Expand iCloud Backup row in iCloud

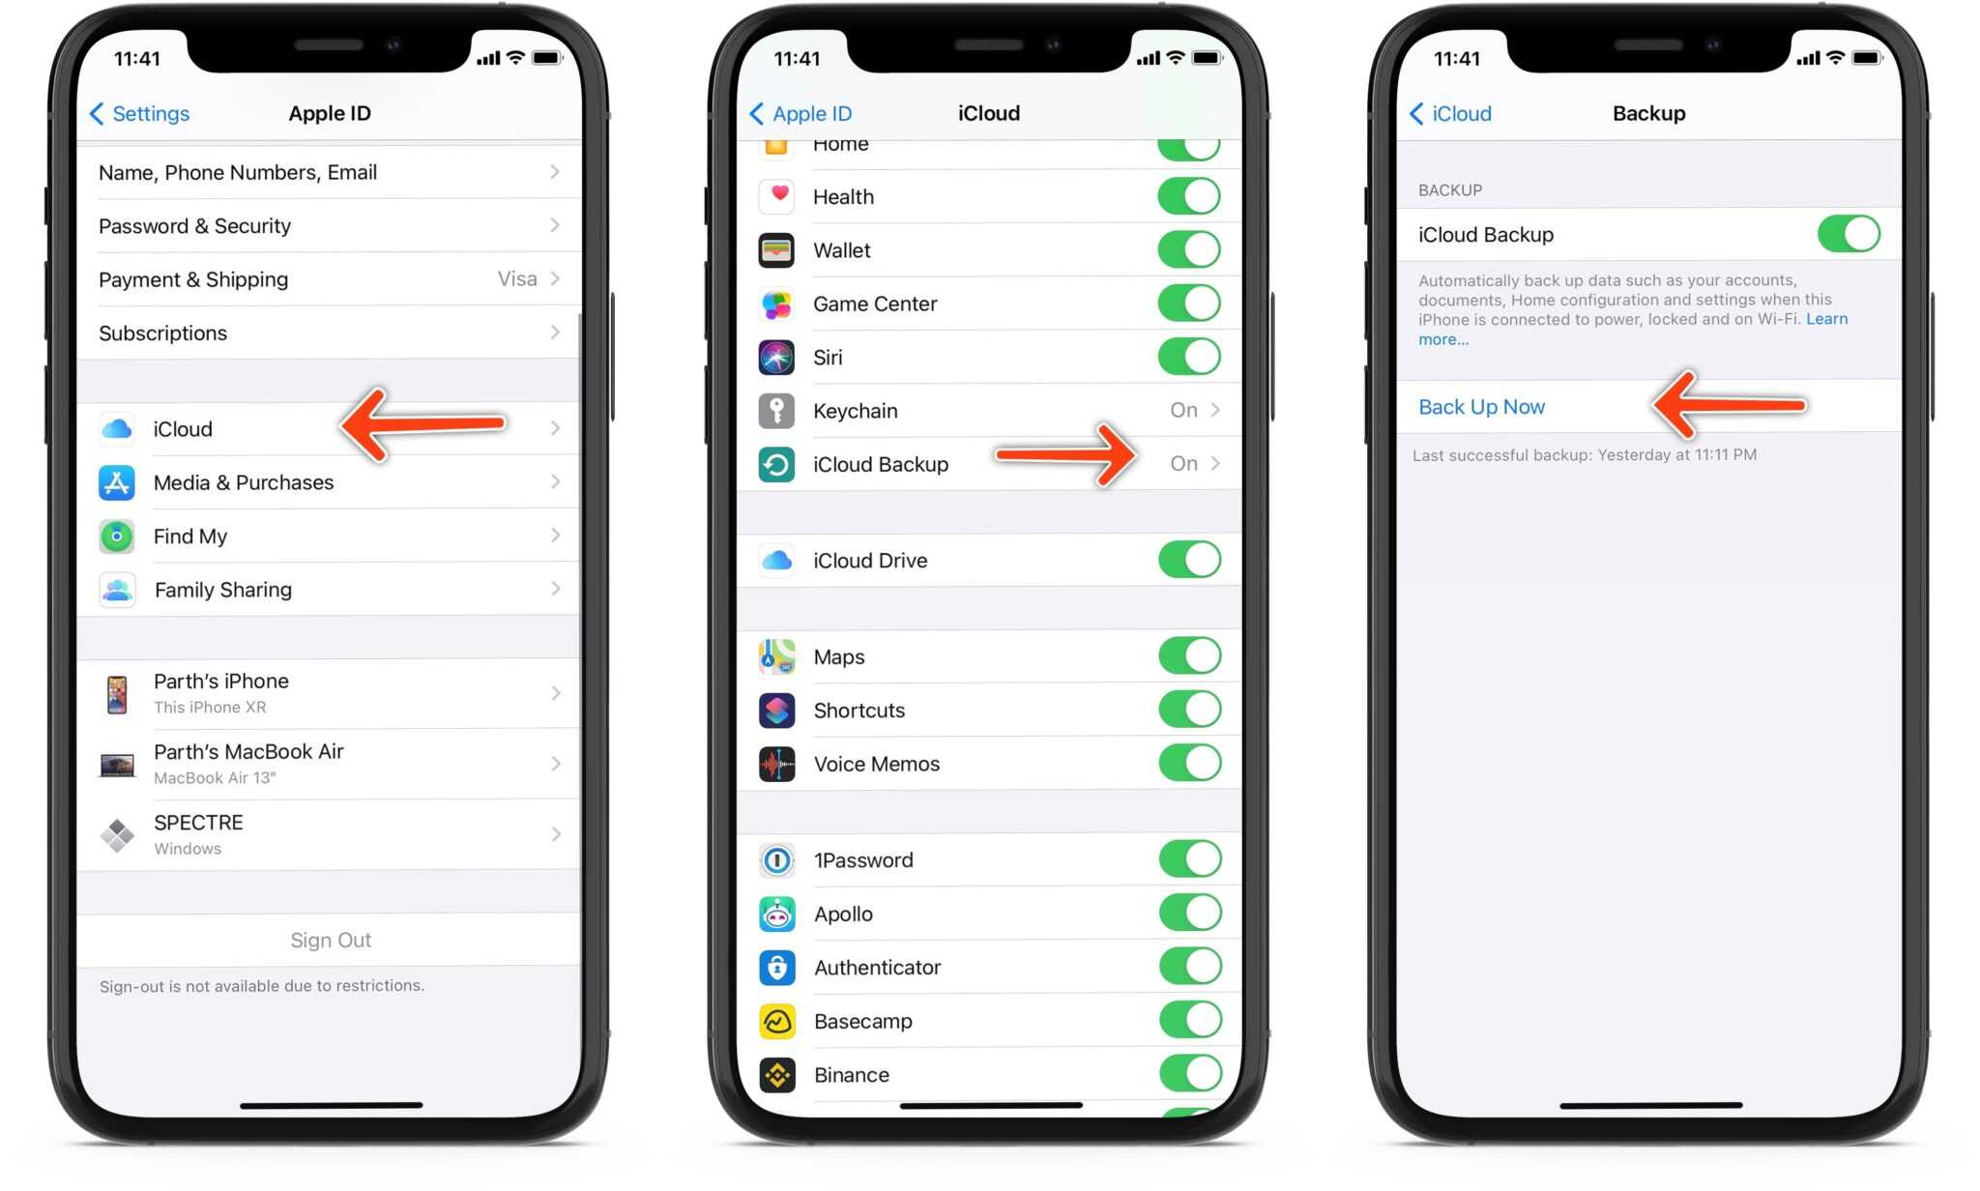(x=990, y=462)
